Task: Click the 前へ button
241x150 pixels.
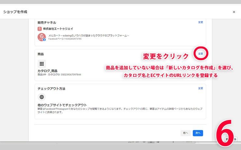Action: coord(186,133)
